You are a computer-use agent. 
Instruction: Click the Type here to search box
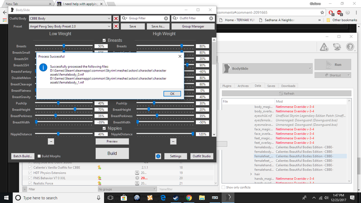coord(58,198)
